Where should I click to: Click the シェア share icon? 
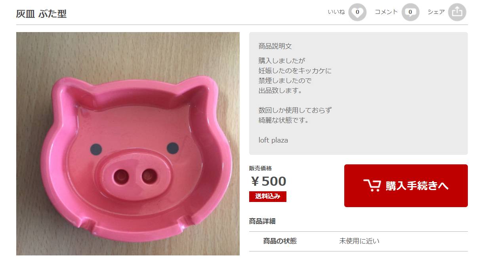pos(457,12)
